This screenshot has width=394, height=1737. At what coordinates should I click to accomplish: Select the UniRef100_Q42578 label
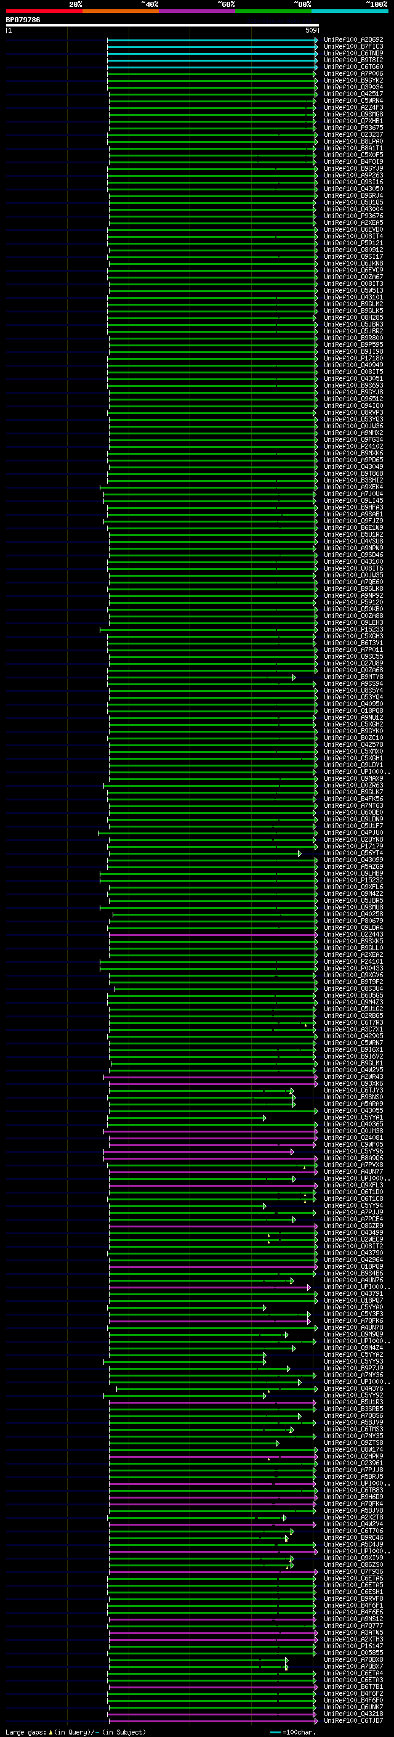353,744
